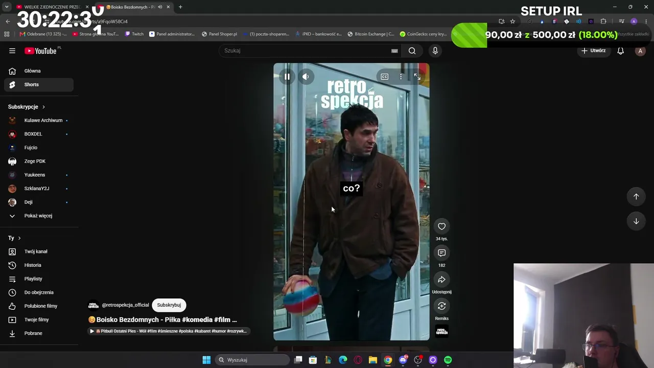654x368 pixels.
Task: Go to the previous Short
Action: pos(636,197)
